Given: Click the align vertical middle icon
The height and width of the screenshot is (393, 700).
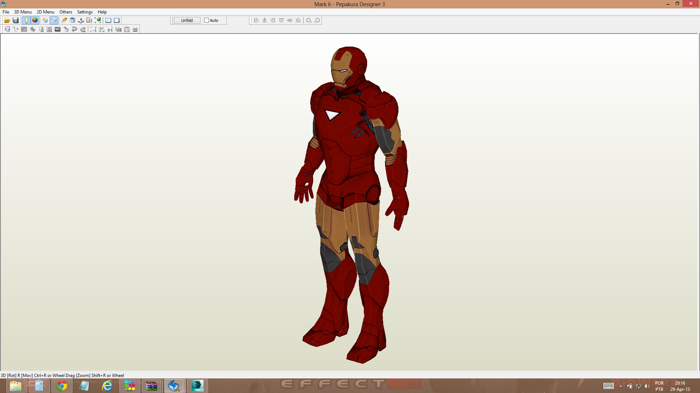Looking at the screenshot, I should coord(290,20).
